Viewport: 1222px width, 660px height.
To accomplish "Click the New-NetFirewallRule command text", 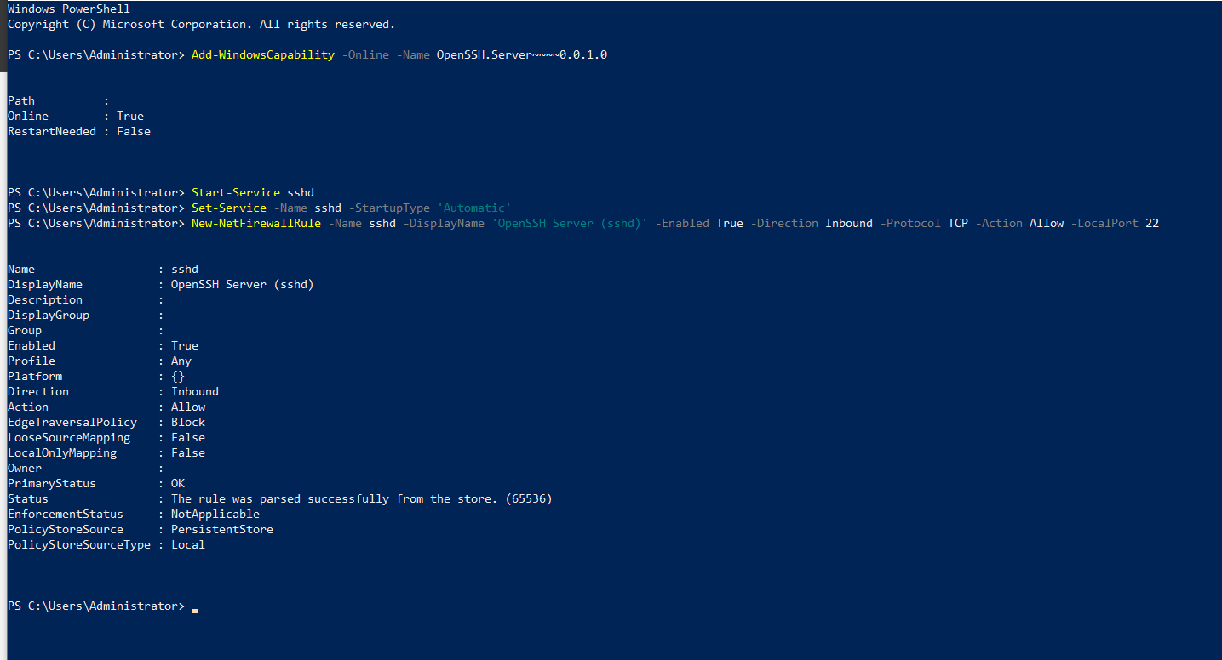I will click(x=255, y=224).
